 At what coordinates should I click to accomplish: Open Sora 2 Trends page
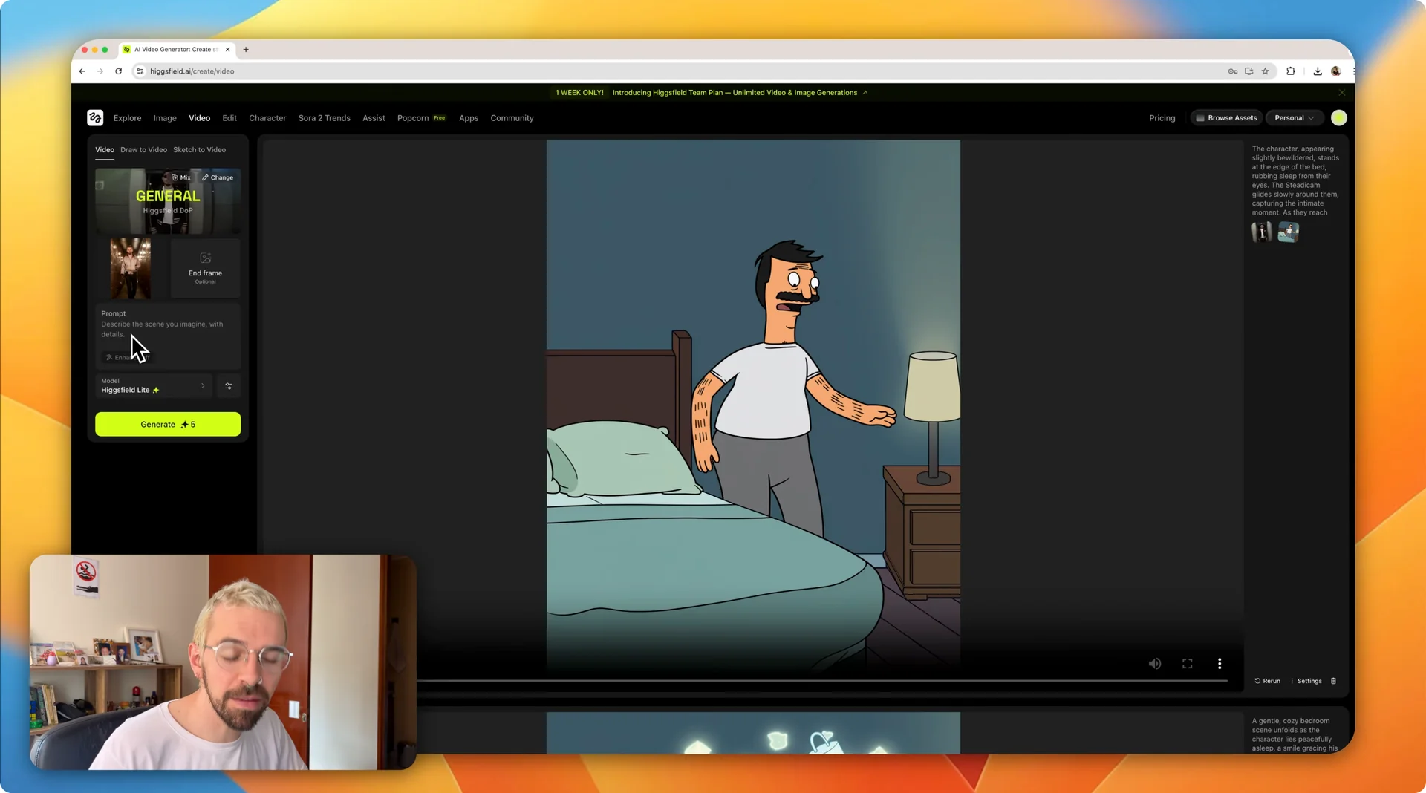coord(324,118)
